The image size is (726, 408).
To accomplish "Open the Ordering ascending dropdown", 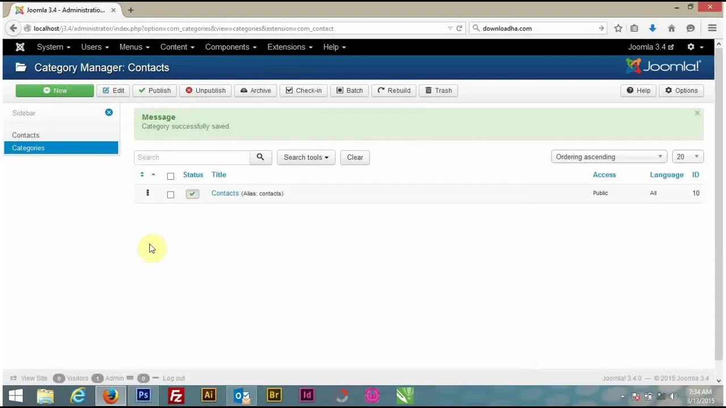I will pyautogui.click(x=609, y=157).
